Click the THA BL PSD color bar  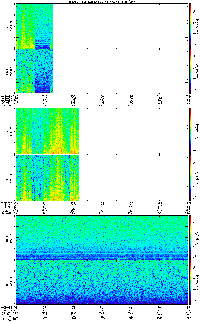191,26
